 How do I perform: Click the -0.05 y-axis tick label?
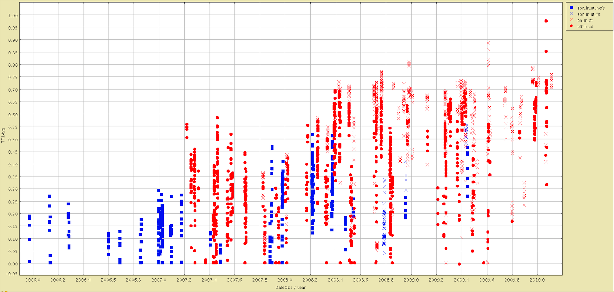(x=12, y=274)
